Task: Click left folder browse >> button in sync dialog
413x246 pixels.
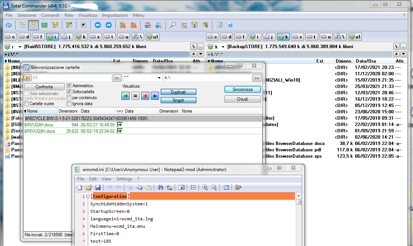Action: (x=117, y=78)
